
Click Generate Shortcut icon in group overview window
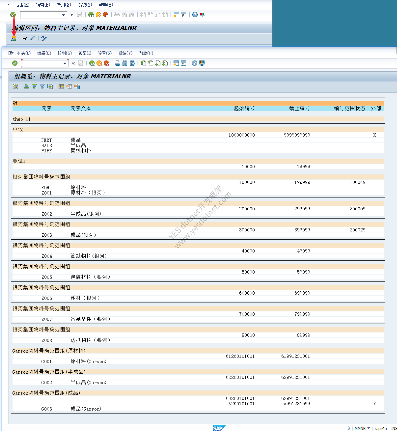[x=183, y=63]
